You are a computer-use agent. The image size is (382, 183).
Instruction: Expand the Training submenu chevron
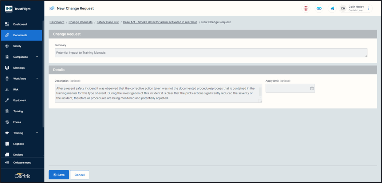(x=37, y=133)
